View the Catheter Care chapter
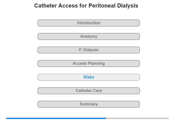Screen dimensions: 175x120 88,91
